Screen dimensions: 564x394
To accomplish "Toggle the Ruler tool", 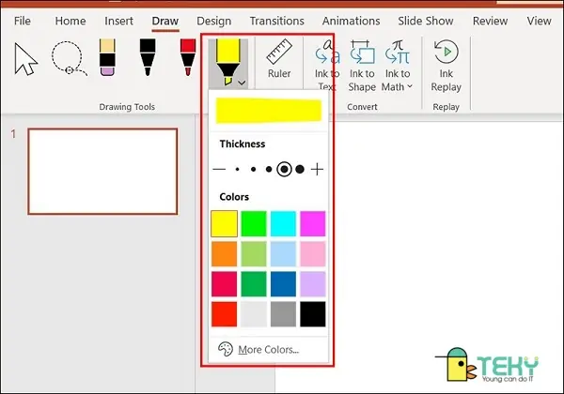I will tap(279, 59).
